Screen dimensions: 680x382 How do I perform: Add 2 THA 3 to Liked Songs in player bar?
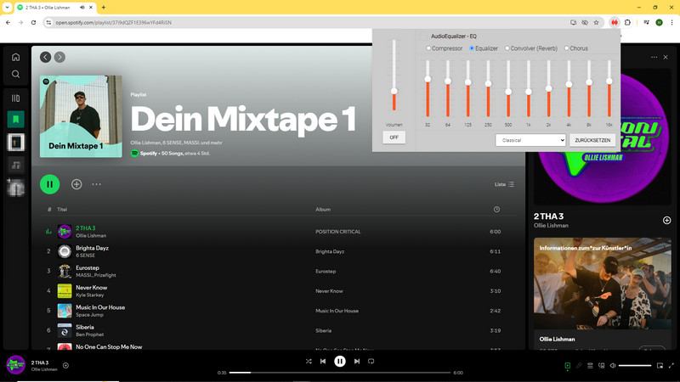66,366
